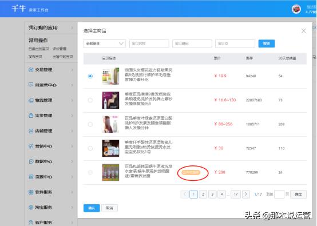This screenshot has width=317, height=226.
Task: Expand the chevron beside 货源中心
Action: click(72, 177)
